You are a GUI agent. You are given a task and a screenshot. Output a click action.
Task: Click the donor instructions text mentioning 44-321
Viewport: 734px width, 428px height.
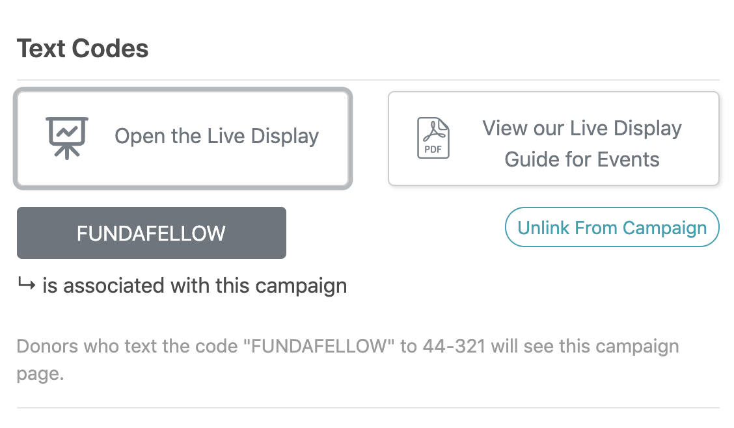(348, 360)
